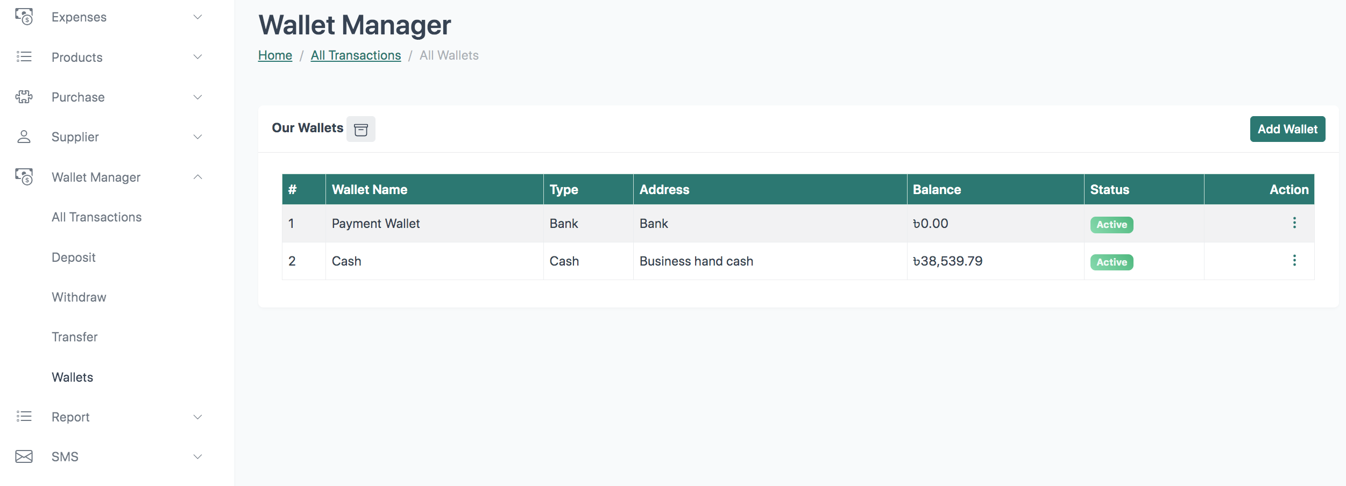Open the three-dot action menu for Payment Wallet
This screenshot has height=486, width=1346.
pyautogui.click(x=1294, y=223)
